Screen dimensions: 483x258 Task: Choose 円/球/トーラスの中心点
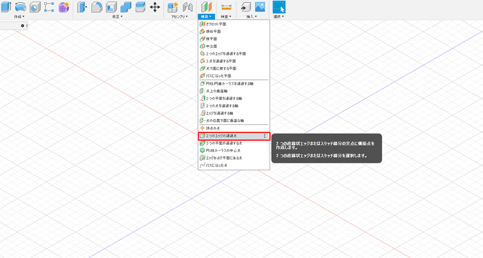pos(234,150)
